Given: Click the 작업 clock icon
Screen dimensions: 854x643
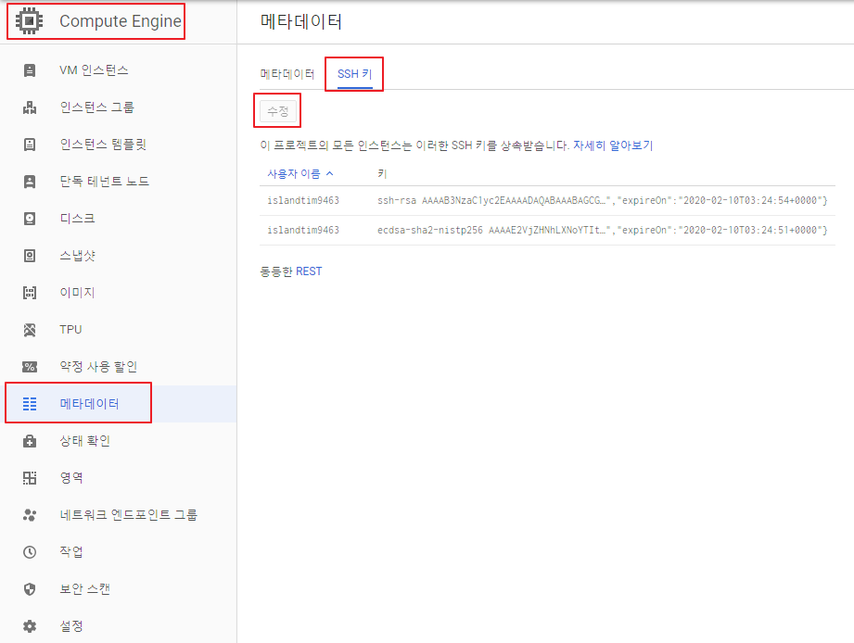Looking at the screenshot, I should pyautogui.click(x=30, y=551).
